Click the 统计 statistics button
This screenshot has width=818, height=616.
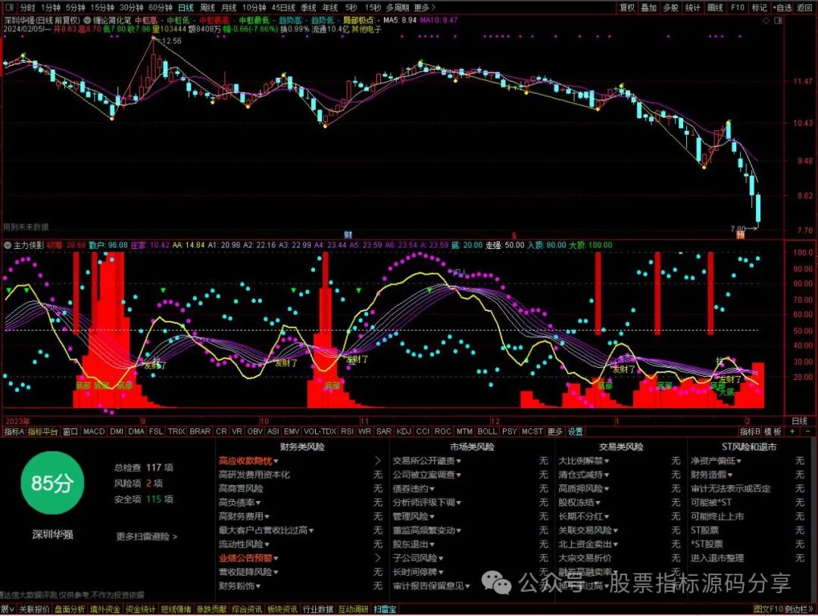coord(693,8)
